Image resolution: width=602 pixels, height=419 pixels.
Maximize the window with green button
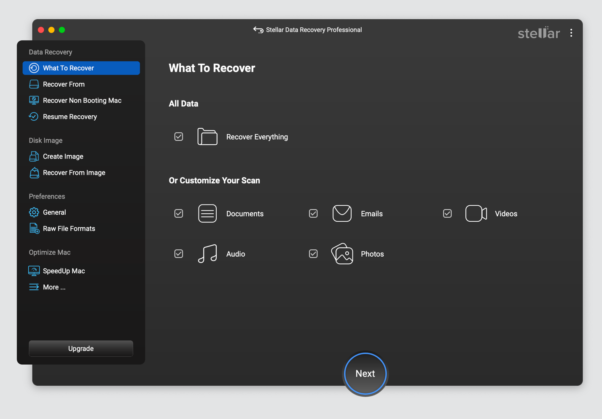[x=62, y=30]
